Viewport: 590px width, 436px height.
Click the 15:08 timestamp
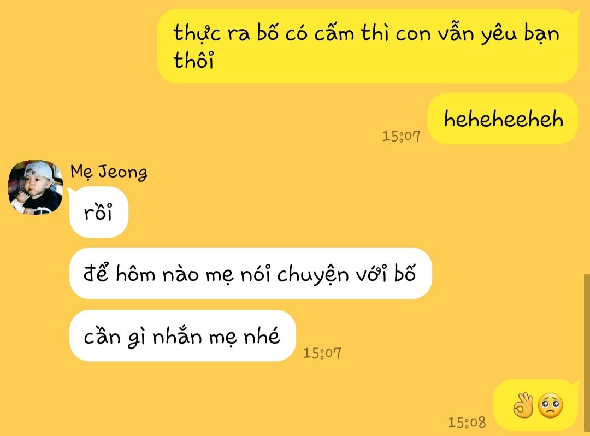click(467, 422)
